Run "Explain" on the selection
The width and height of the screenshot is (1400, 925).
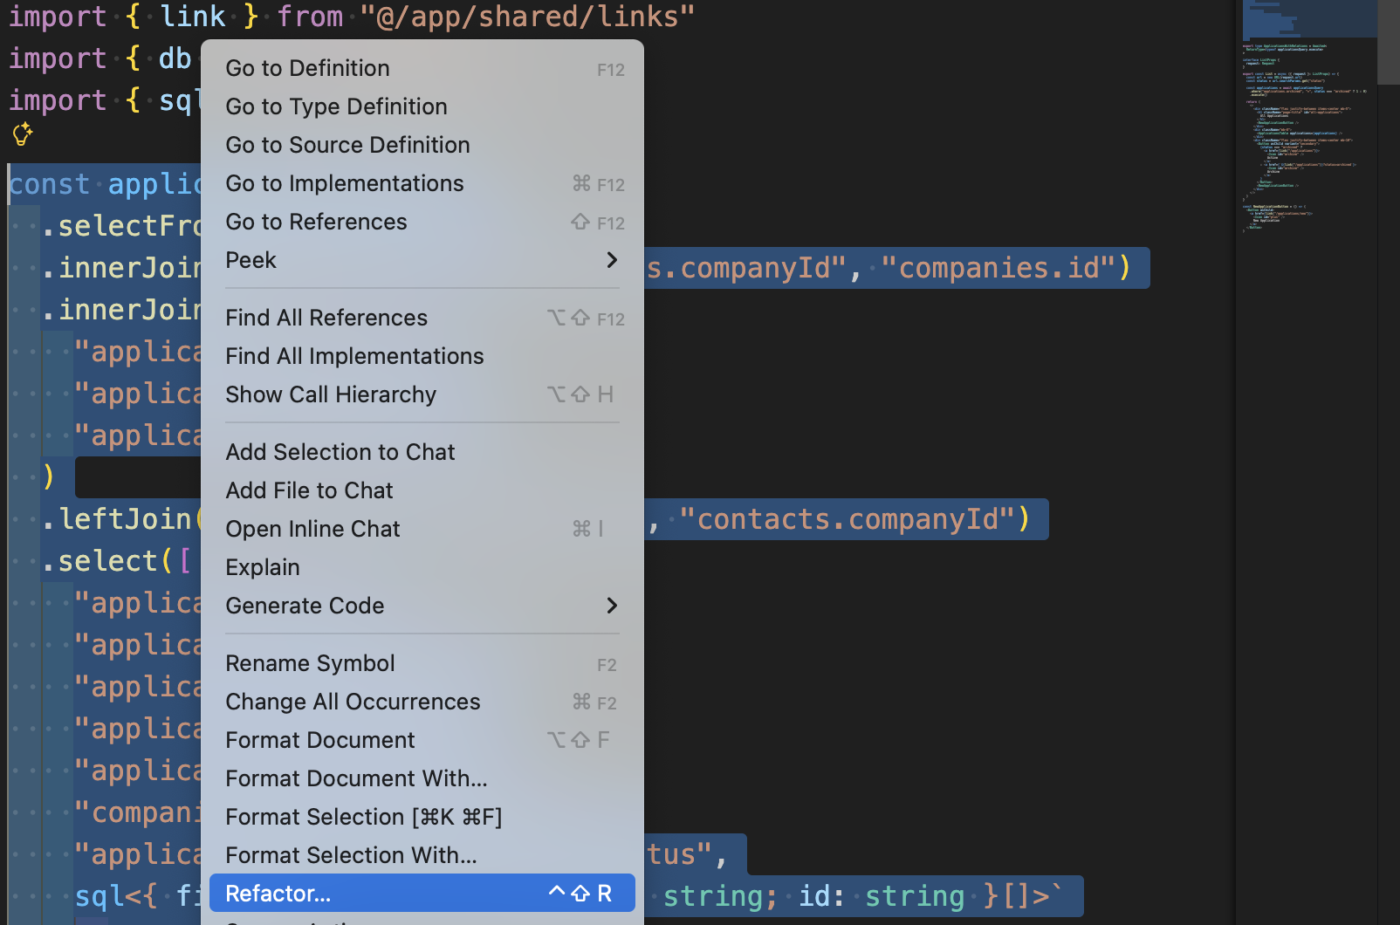263,567
